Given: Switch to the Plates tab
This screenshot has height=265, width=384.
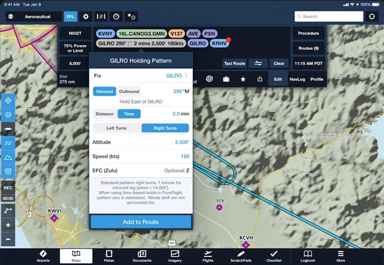Looking at the screenshot, I should tap(109, 256).
